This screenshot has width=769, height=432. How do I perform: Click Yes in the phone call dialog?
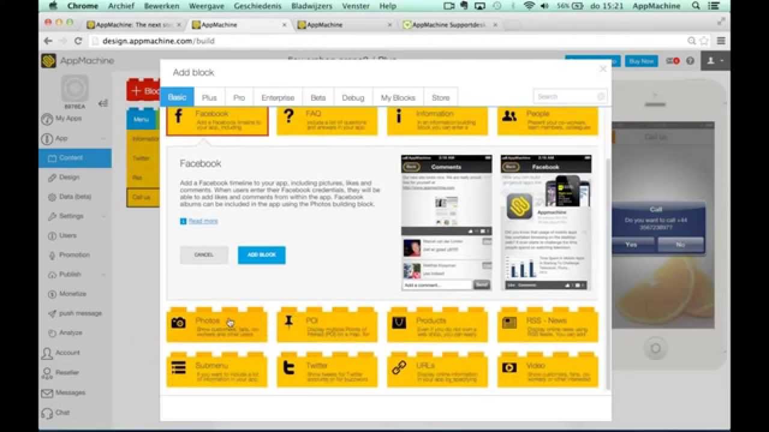coord(631,245)
